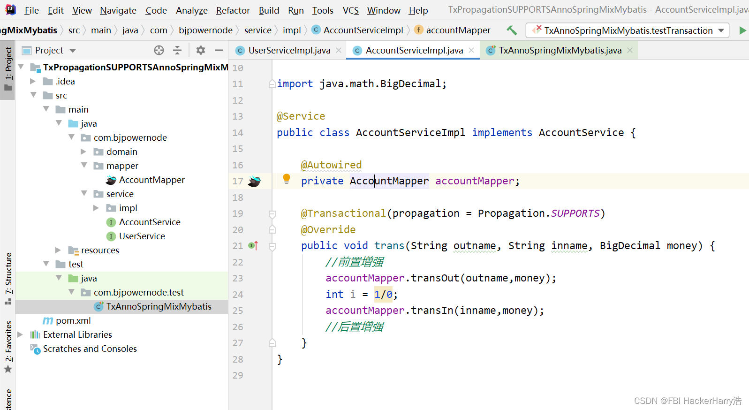The image size is (749, 410).
Task: Toggle the method fold marker at line 21
Action: (x=272, y=246)
